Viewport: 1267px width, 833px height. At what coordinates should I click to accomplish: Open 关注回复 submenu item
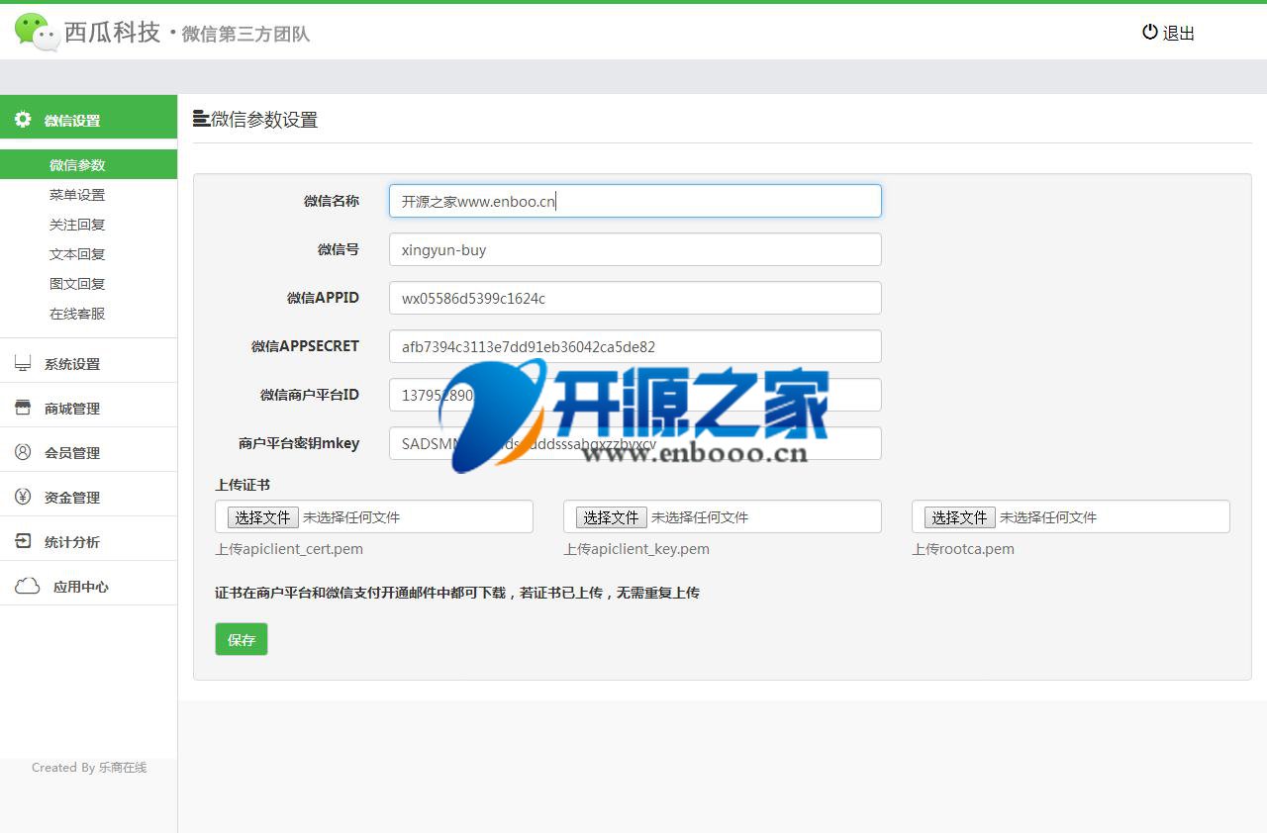coord(77,225)
